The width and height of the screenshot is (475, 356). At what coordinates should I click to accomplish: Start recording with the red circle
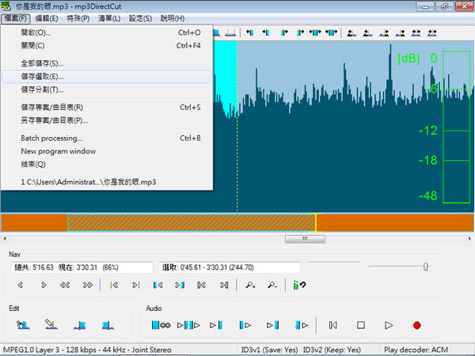417,325
